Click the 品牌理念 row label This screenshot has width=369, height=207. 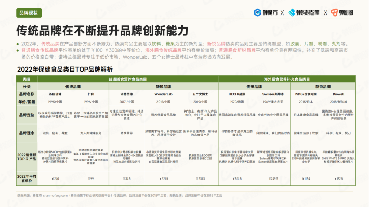[x=27, y=133]
